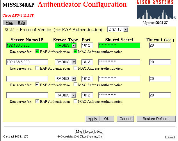Follow the [Map] footer link
The height and width of the screenshot is (141, 178).
pyautogui.click(x=79, y=132)
